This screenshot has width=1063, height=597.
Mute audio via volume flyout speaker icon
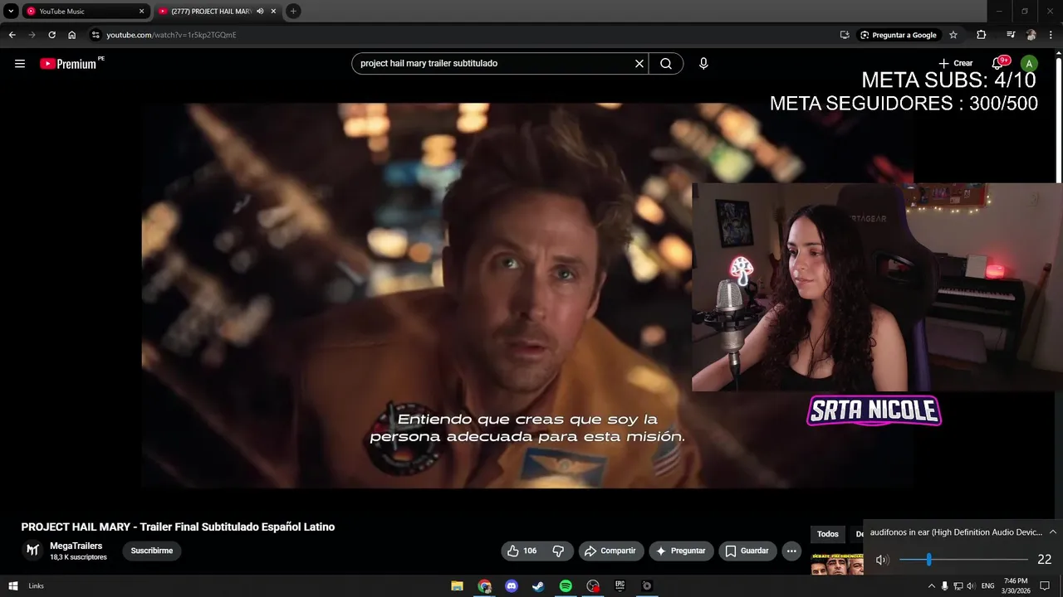882,560
